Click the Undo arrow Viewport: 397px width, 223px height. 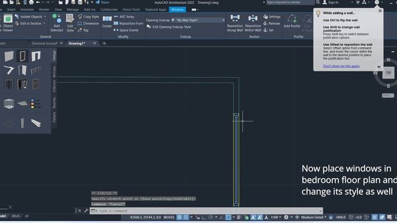click(38, 2)
